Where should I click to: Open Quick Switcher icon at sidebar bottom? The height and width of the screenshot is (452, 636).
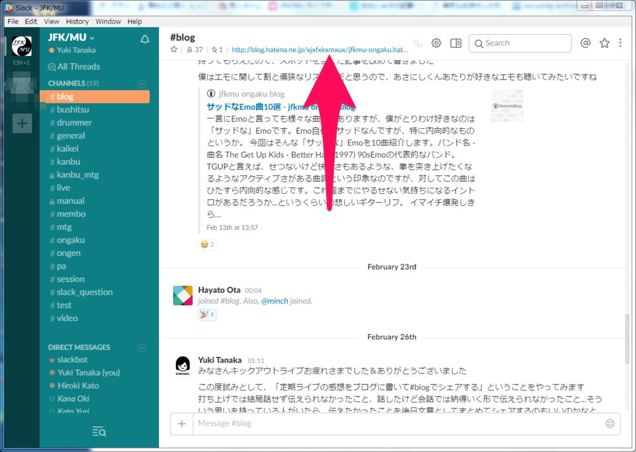99,431
